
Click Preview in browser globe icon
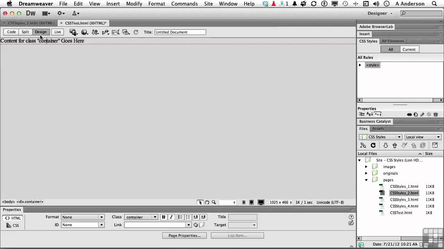coord(84,32)
